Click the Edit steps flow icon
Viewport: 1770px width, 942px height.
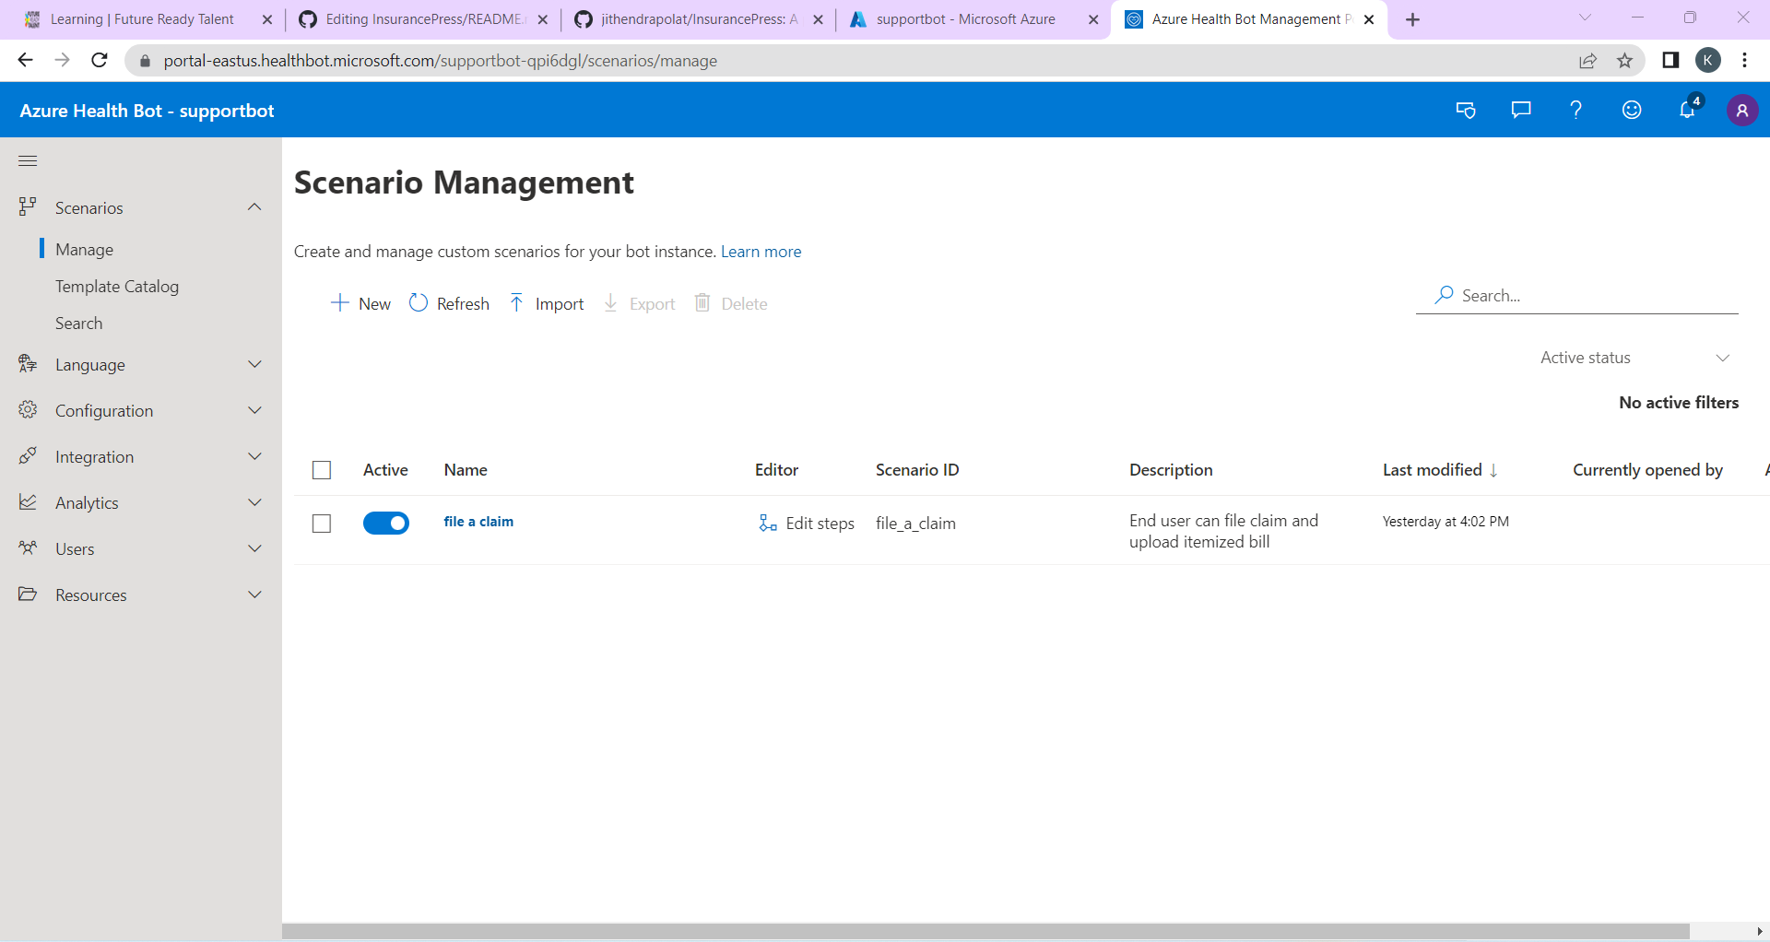click(768, 524)
